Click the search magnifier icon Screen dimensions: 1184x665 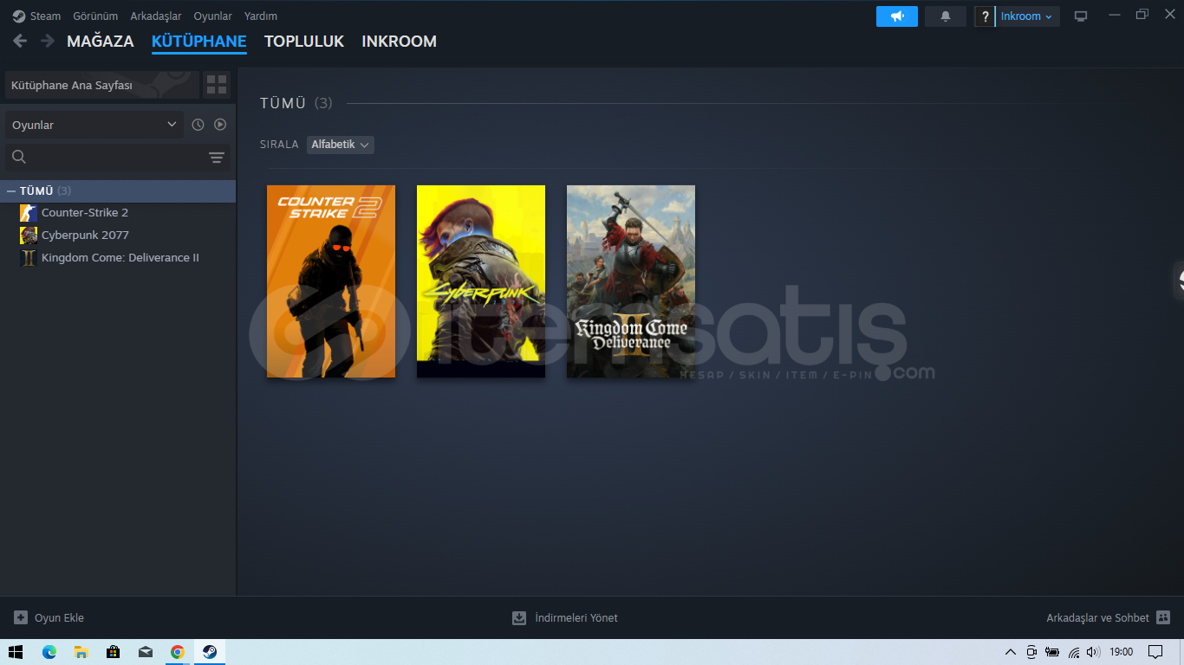tap(19, 157)
